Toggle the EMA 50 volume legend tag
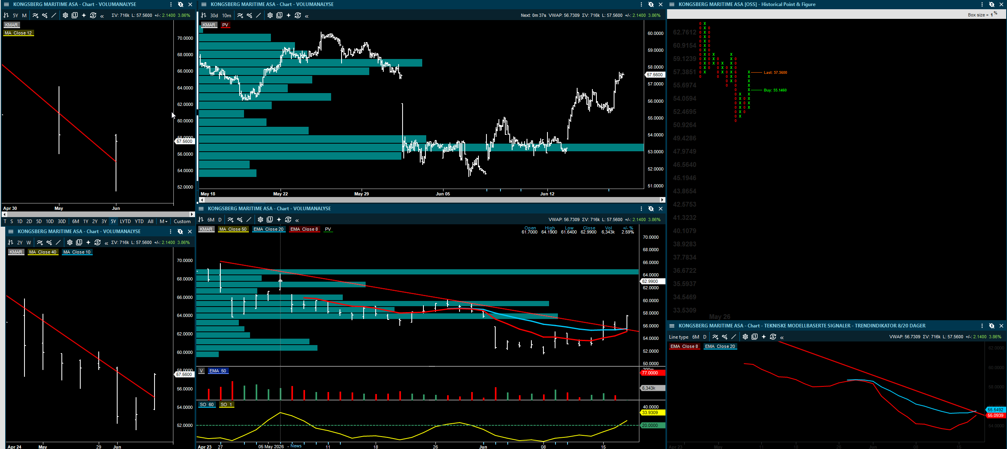Image resolution: width=1007 pixels, height=449 pixels. click(x=218, y=371)
